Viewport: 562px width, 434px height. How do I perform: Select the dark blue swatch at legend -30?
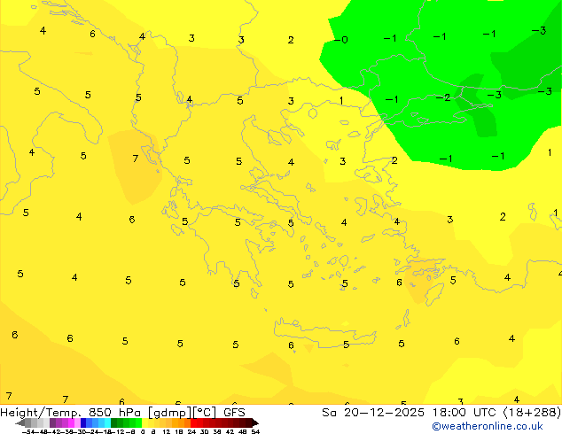click(83, 422)
